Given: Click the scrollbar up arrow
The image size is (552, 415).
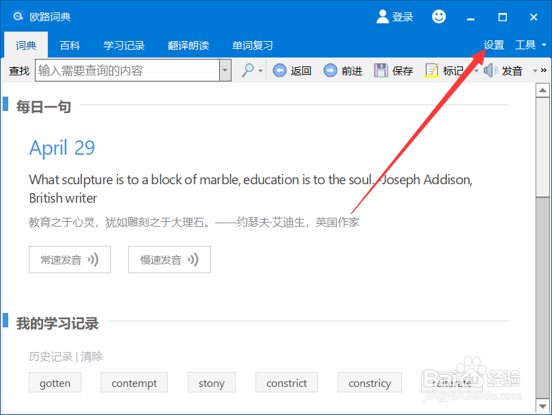Looking at the screenshot, I should tap(542, 90).
